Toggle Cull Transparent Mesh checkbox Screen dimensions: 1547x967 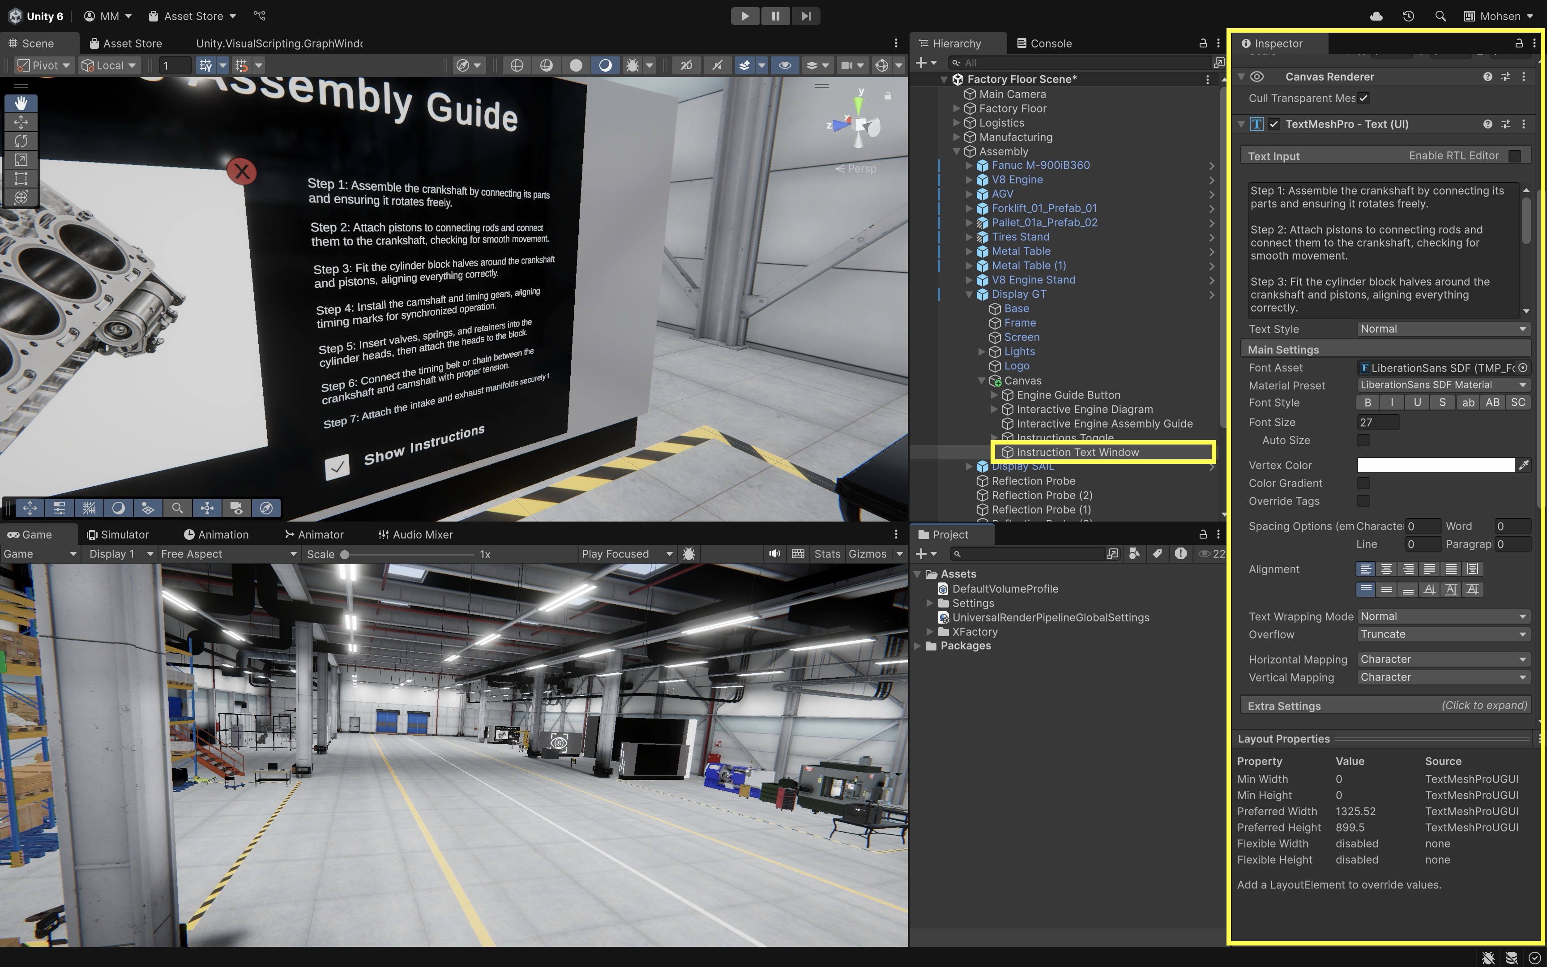click(x=1363, y=98)
